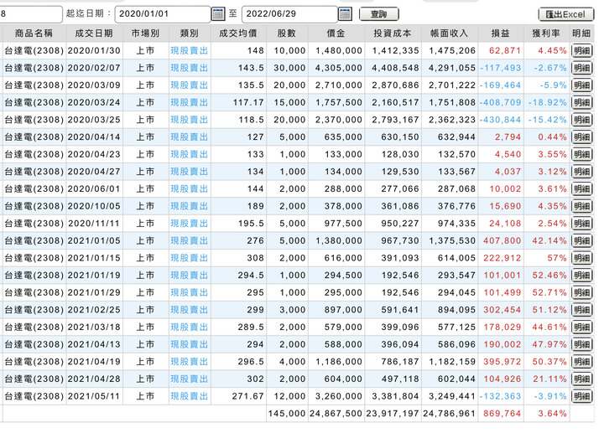Open calendar picker for start date 2020/01/01
Screen dimensions: 604x433
click(x=218, y=14)
